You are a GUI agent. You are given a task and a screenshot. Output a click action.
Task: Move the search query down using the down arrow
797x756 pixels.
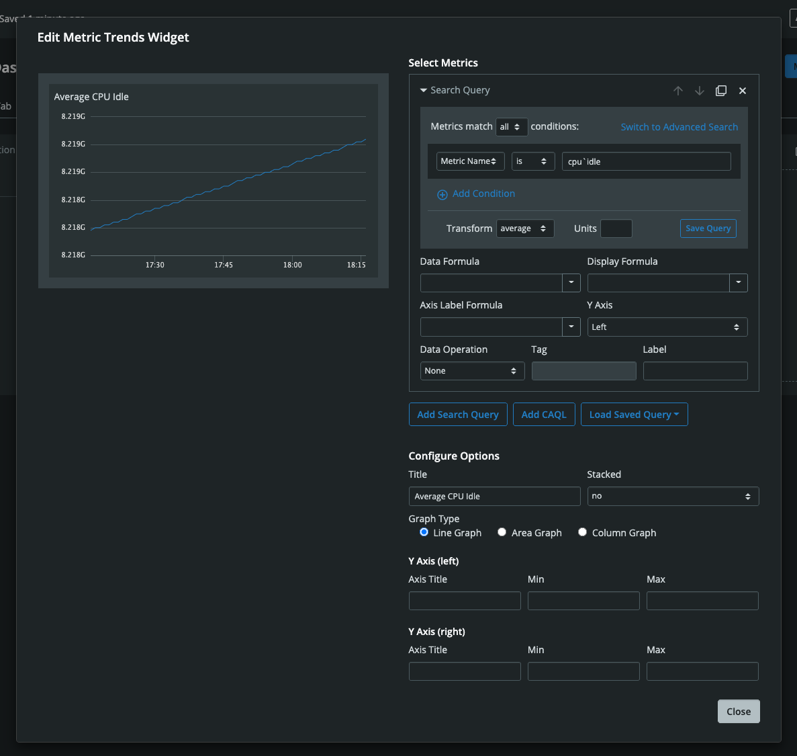click(x=700, y=90)
